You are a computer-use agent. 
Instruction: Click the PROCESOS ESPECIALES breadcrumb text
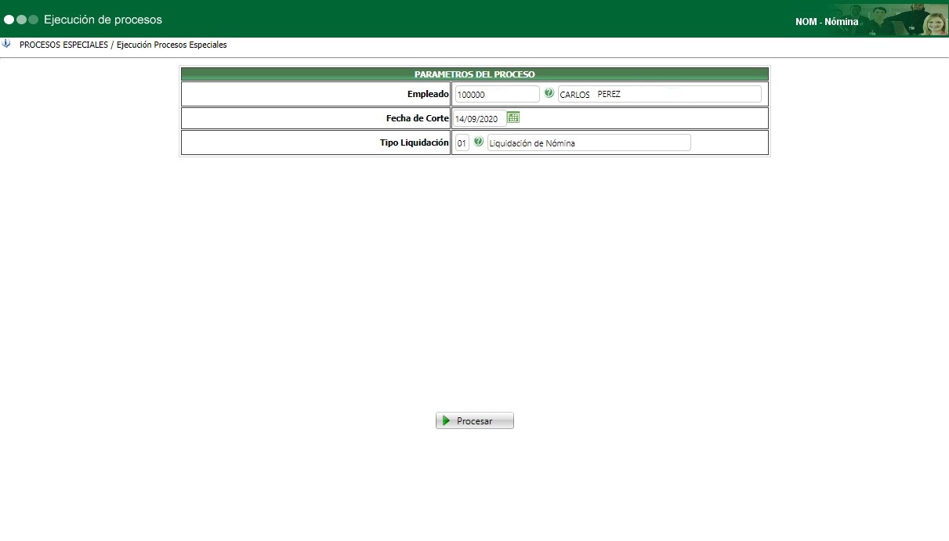[x=63, y=45]
